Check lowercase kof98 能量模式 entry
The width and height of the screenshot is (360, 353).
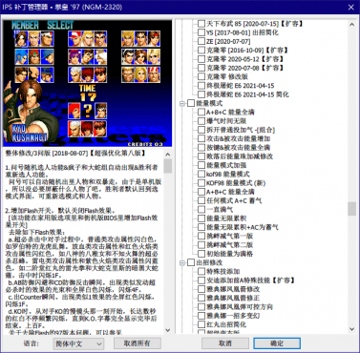click(x=201, y=174)
